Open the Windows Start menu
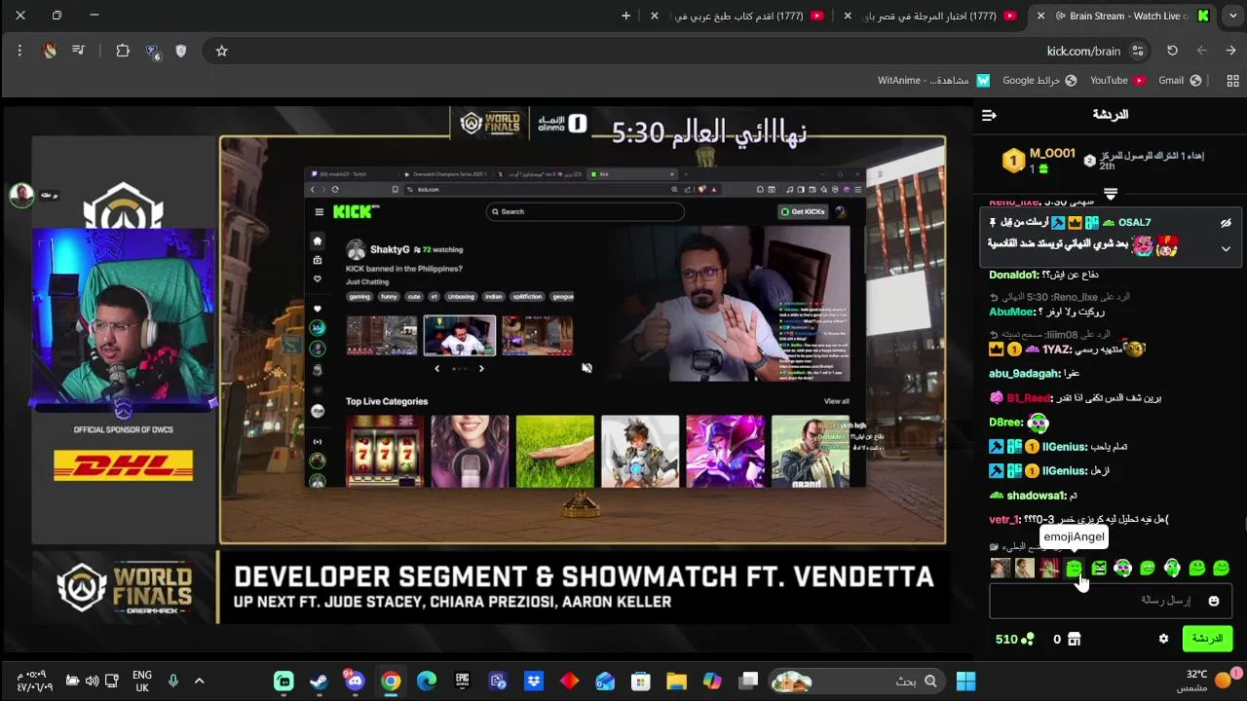 click(x=965, y=681)
